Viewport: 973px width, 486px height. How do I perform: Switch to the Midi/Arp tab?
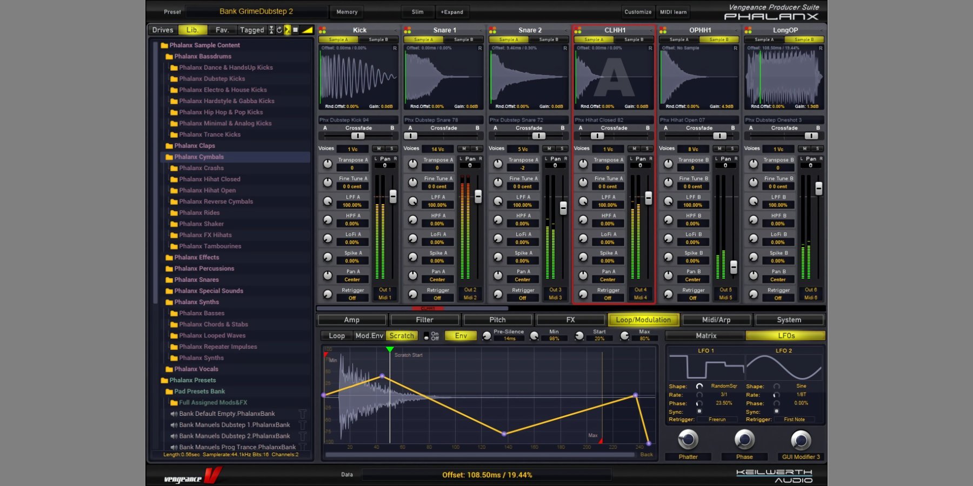tap(716, 320)
